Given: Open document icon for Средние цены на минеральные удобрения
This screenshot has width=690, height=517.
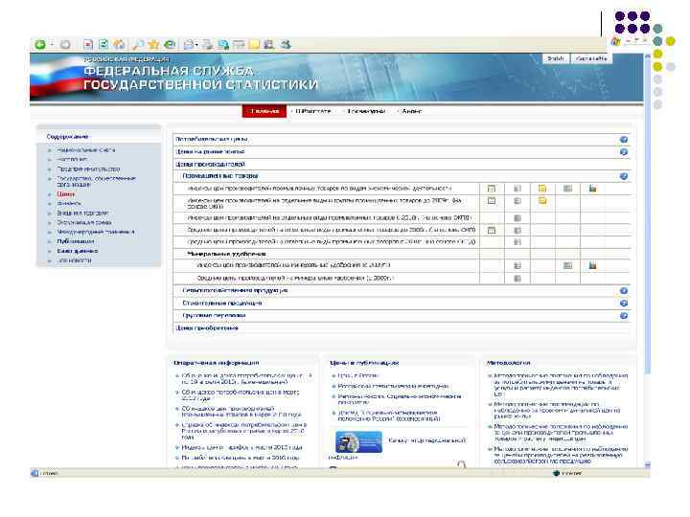Looking at the screenshot, I should click(x=517, y=279).
